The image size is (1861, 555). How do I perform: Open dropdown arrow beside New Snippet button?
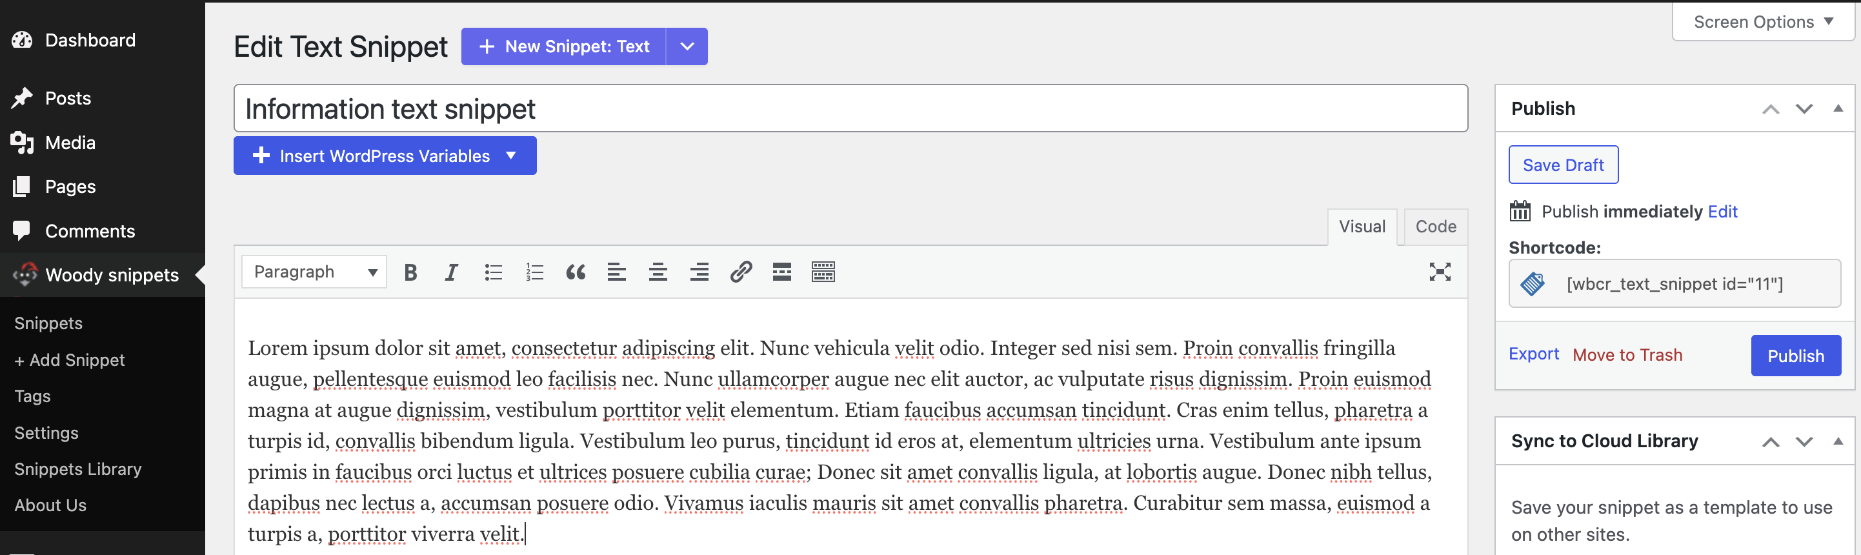point(687,47)
